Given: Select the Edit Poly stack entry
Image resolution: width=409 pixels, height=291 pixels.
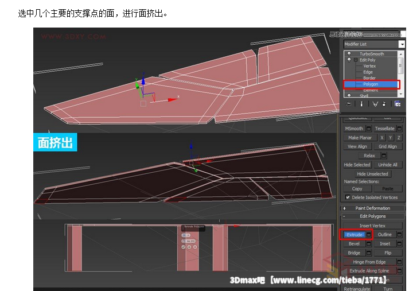Looking at the screenshot, I should pyautogui.click(x=367, y=60).
